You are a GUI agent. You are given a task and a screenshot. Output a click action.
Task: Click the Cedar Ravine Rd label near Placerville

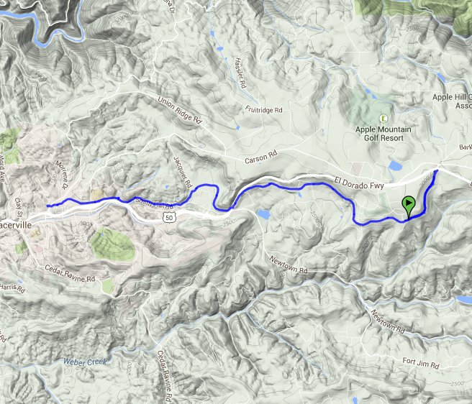coord(70,273)
